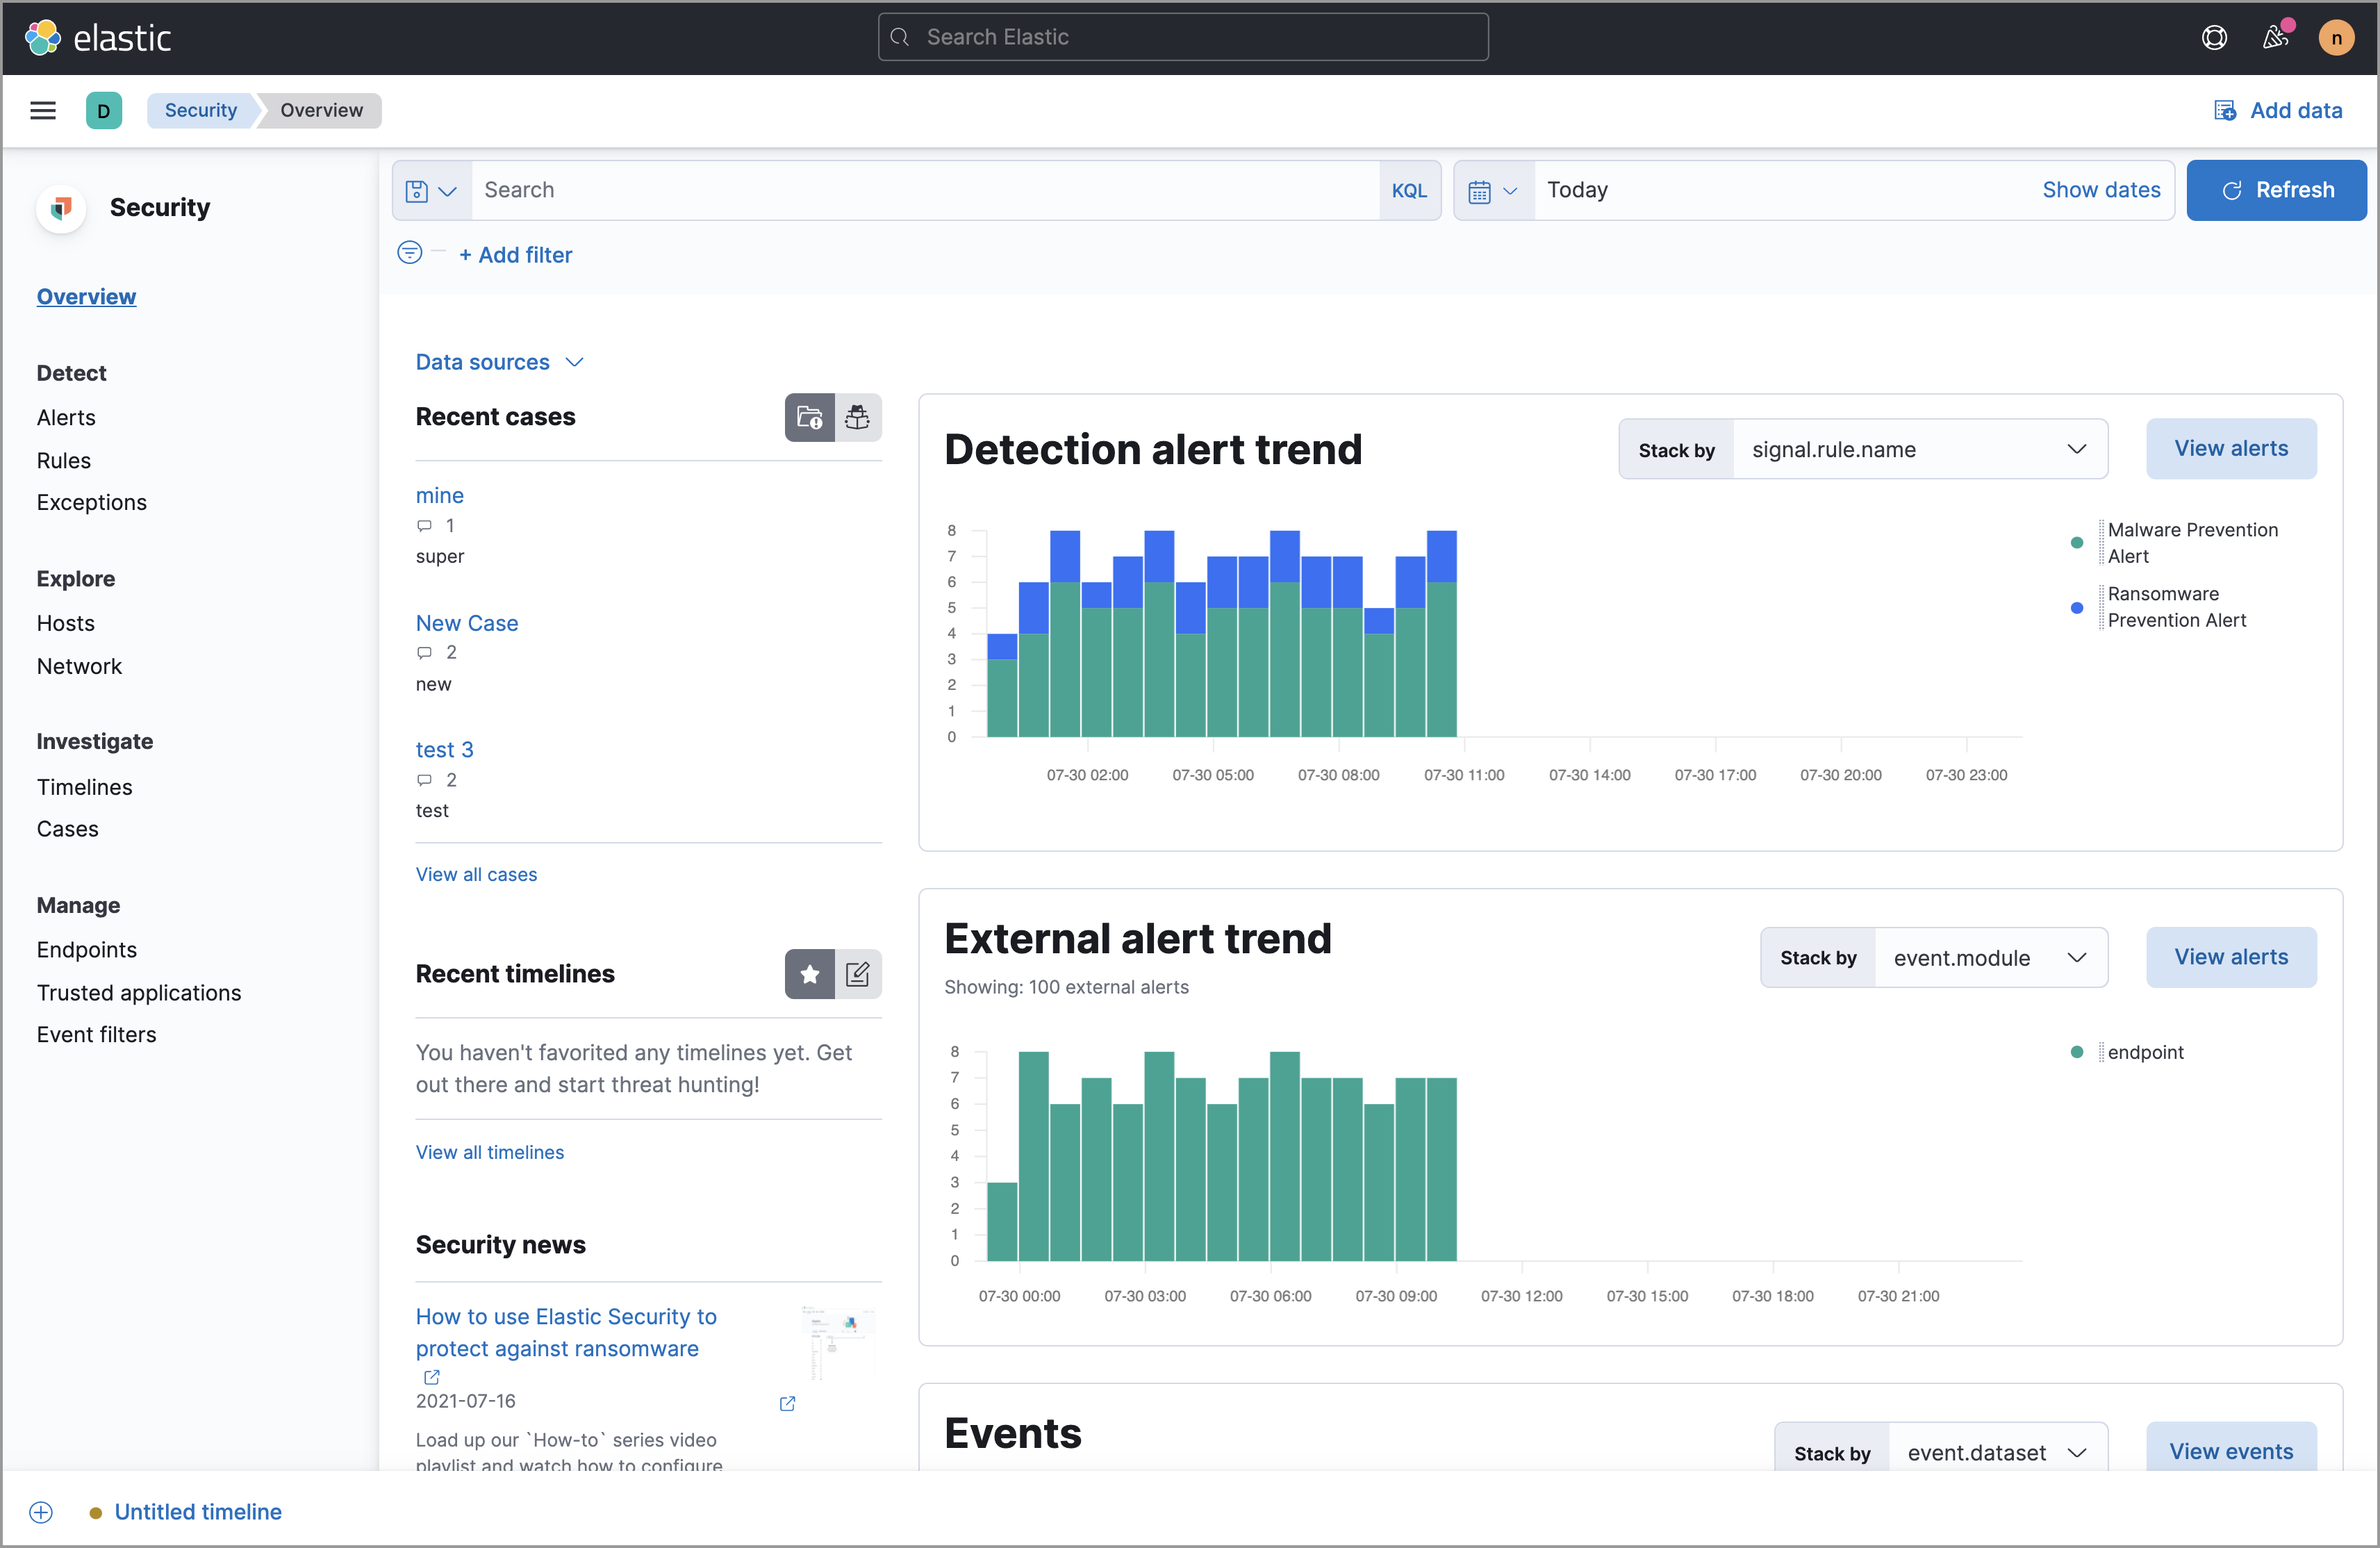Expand the Data sources dropdown
The width and height of the screenshot is (2380, 1548).
coord(498,361)
